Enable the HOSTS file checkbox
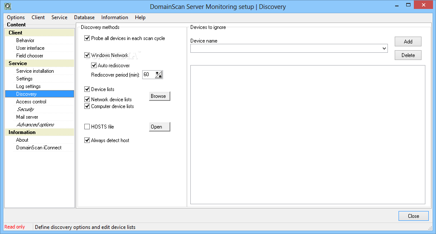Viewport: 436px width, 234px height. point(87,126)
